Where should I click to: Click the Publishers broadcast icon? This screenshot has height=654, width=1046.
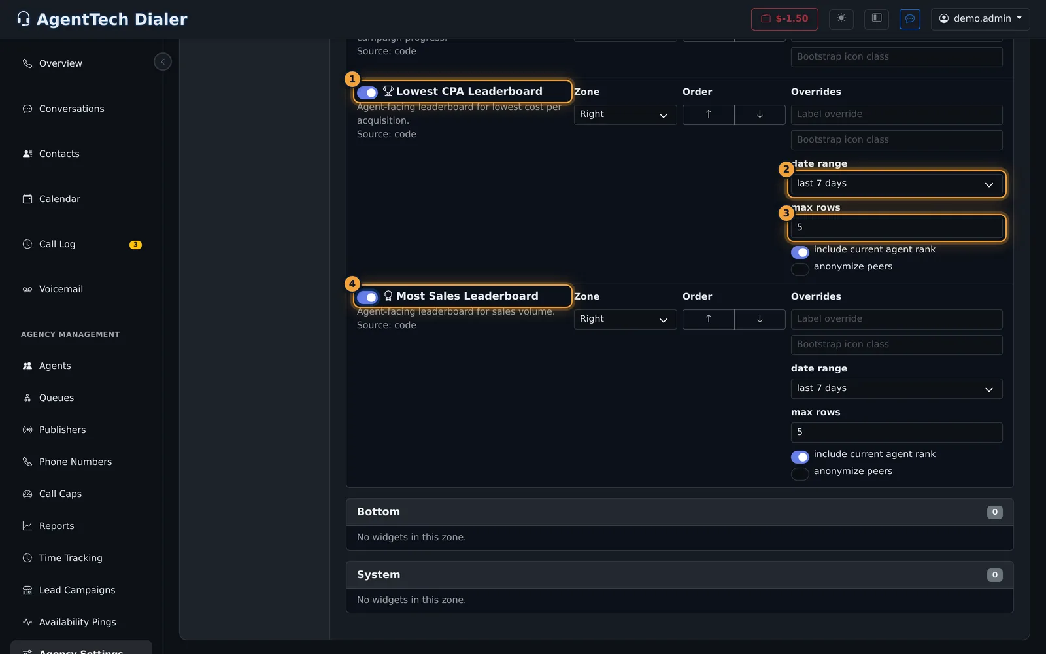point(27,430)
